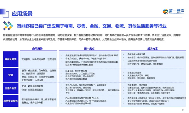189x113 pixels.
Task: Click the bullet 客户理赔等流程复杂繁琐
Action: pos(76,79)
